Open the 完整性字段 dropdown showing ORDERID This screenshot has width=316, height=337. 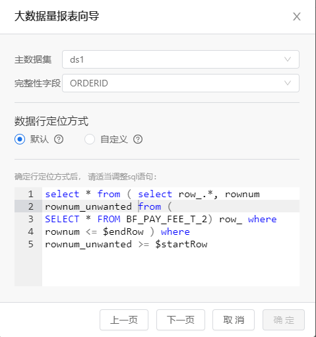181,83
